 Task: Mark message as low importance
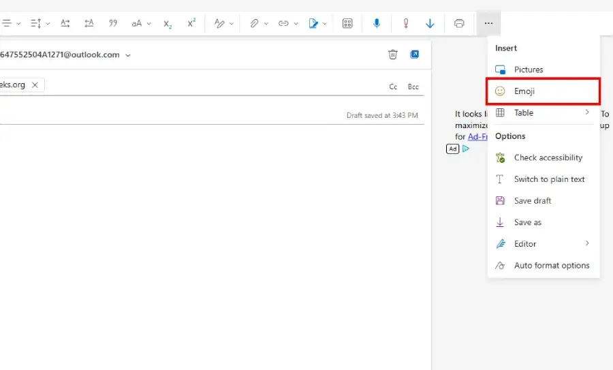coord(430,23)
